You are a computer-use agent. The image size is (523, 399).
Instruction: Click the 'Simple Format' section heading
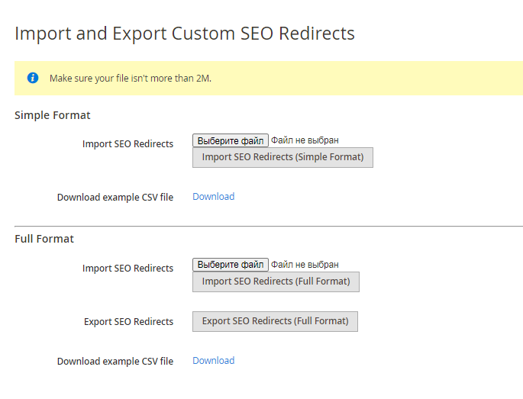[x=53, y=115]
